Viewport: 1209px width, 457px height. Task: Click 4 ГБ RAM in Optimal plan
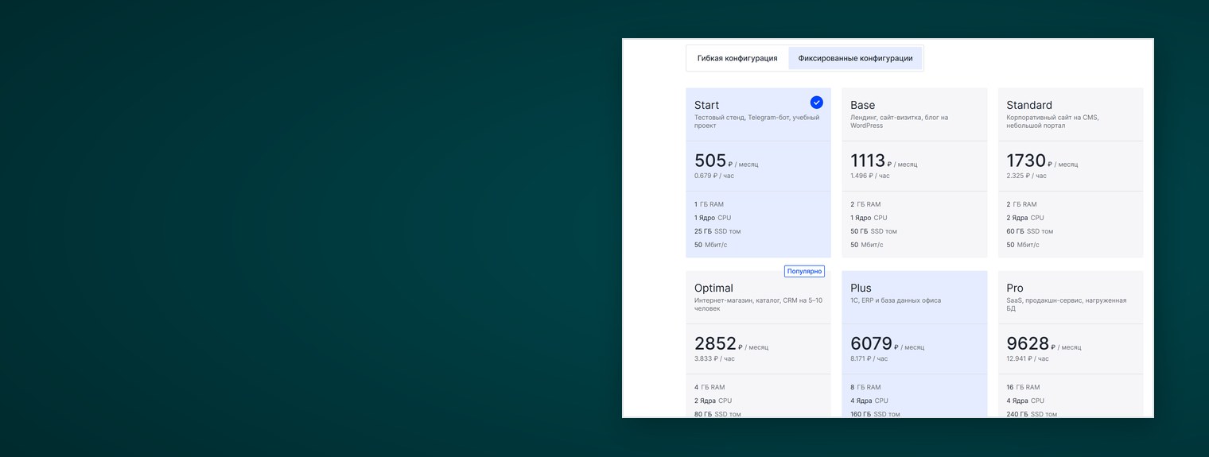(709, 387)
